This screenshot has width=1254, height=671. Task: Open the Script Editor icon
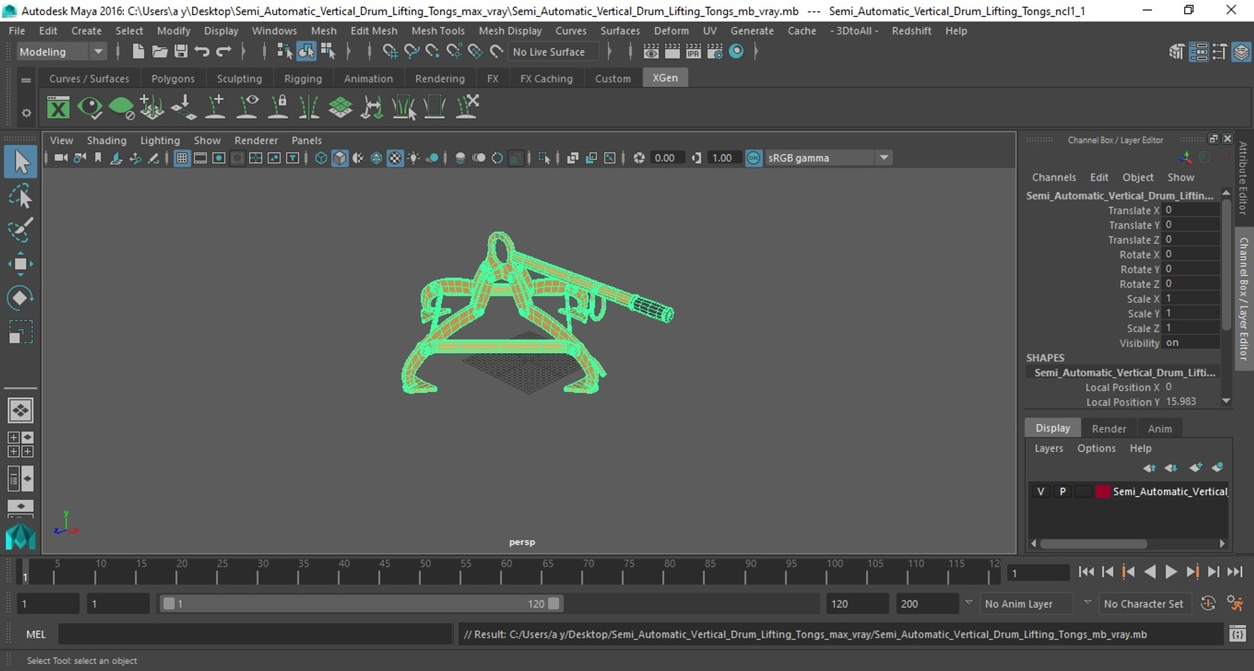coord(1238,634)
